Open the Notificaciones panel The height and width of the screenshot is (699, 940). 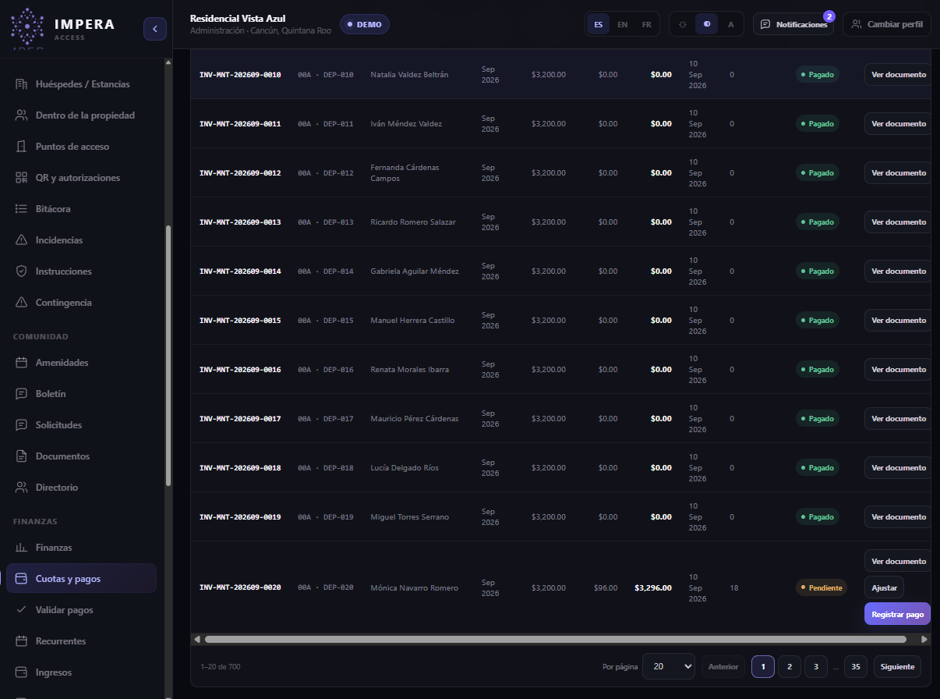click(x=793, y=24)
